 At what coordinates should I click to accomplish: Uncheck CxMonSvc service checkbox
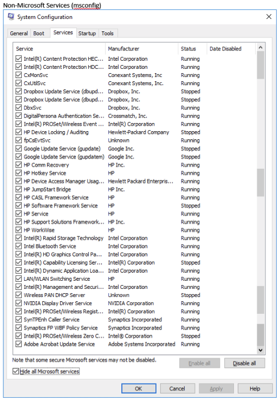click(x=18, y=75)
